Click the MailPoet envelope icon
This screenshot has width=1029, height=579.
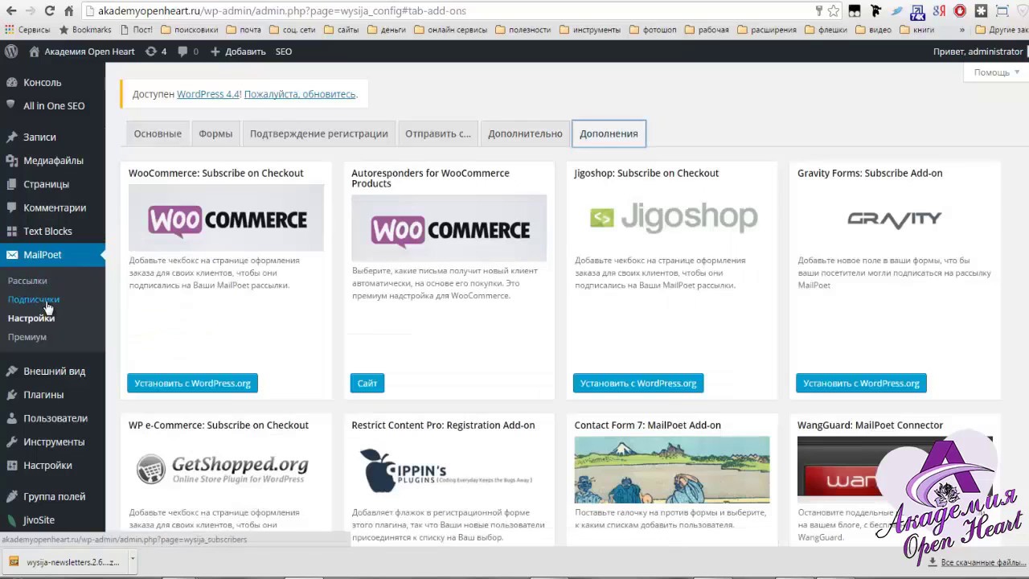[11, 254]
